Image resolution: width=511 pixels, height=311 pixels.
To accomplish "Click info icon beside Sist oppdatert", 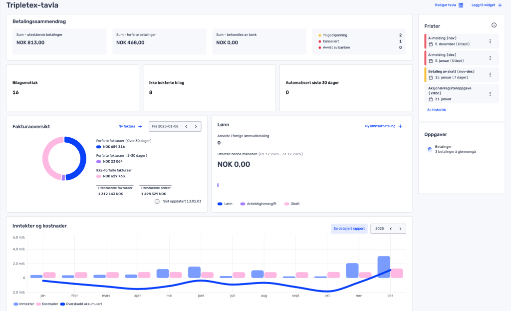I will pyautogui.click(x=157, y=202).
